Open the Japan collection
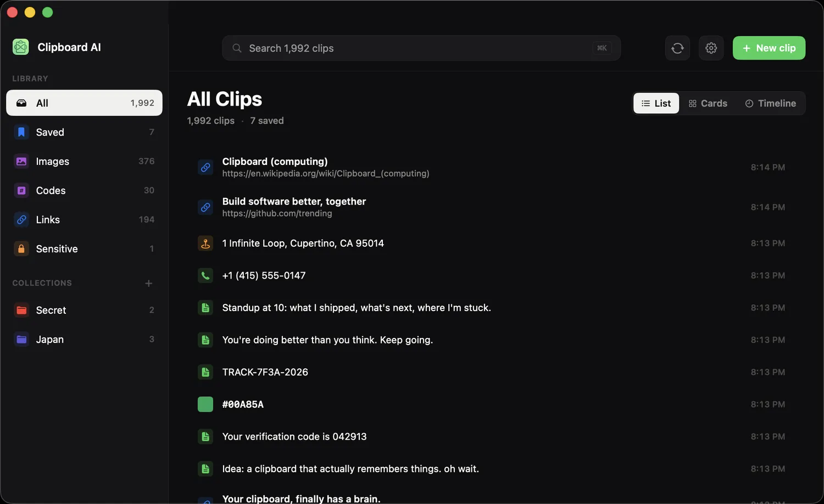Image resolution: width=824 pixels, height=504 pixels. pyautogui.click(x=84, y=339)
